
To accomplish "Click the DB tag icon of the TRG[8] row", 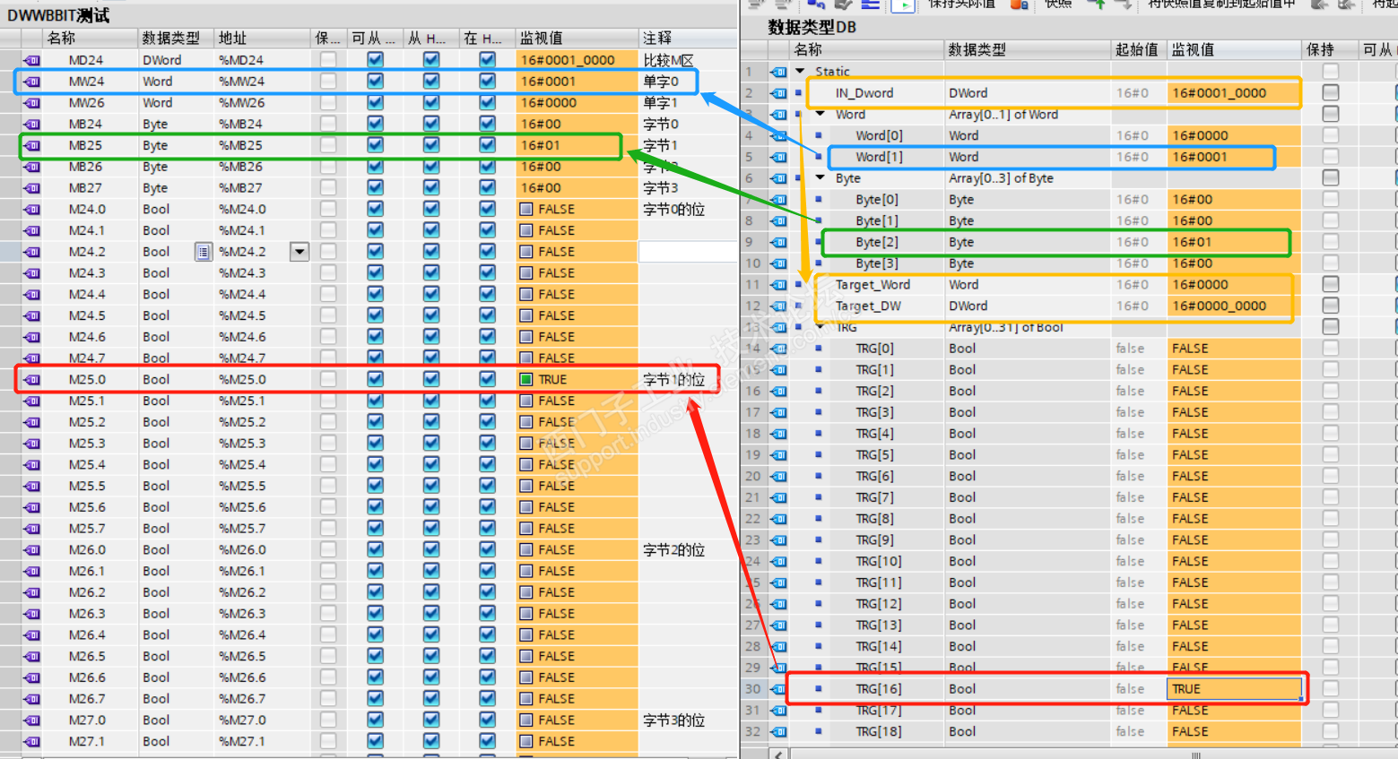I will pos(778,519).
